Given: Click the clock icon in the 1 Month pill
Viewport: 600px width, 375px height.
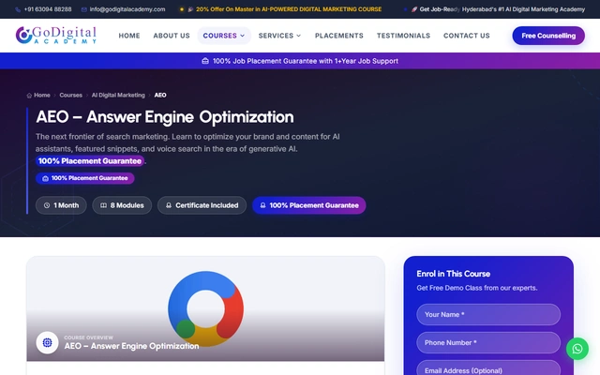Looking at the screenshot, I should click(47, 205).
